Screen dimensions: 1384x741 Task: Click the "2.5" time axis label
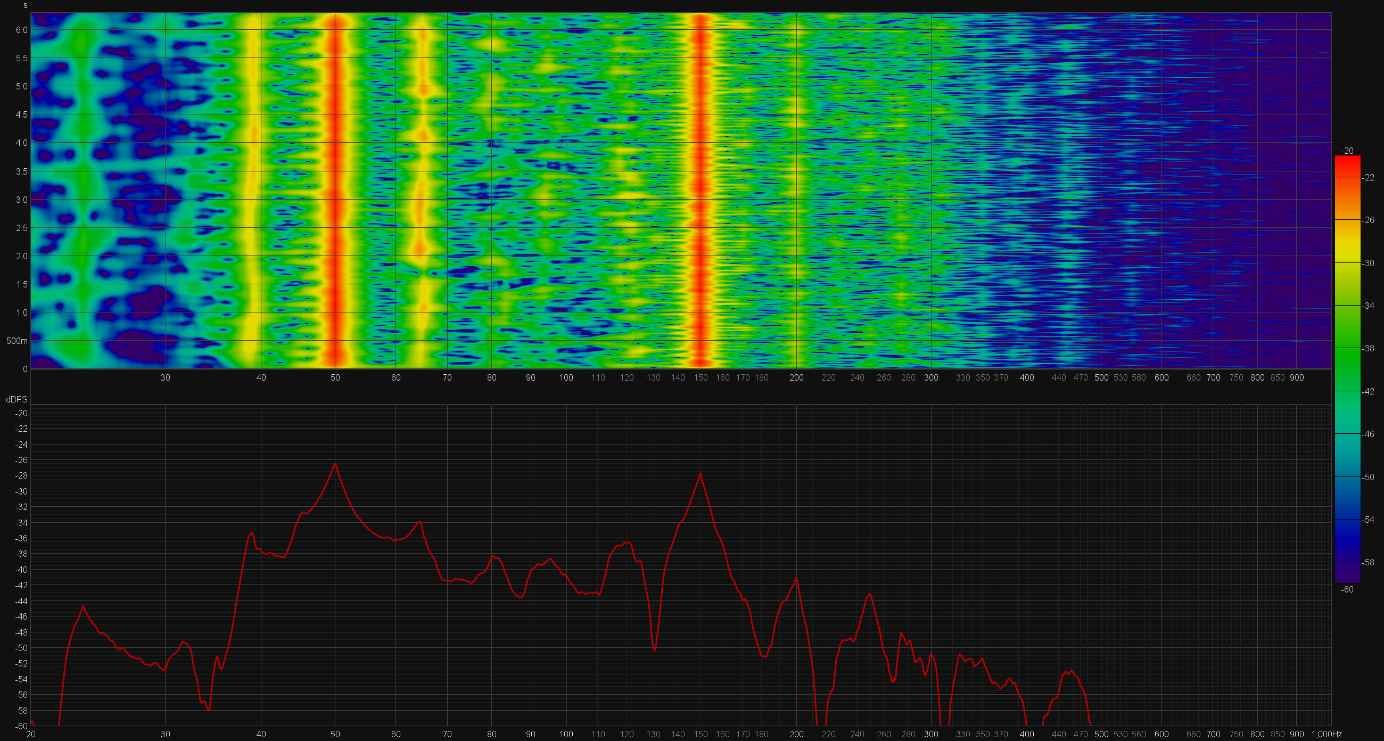[21, 228]
